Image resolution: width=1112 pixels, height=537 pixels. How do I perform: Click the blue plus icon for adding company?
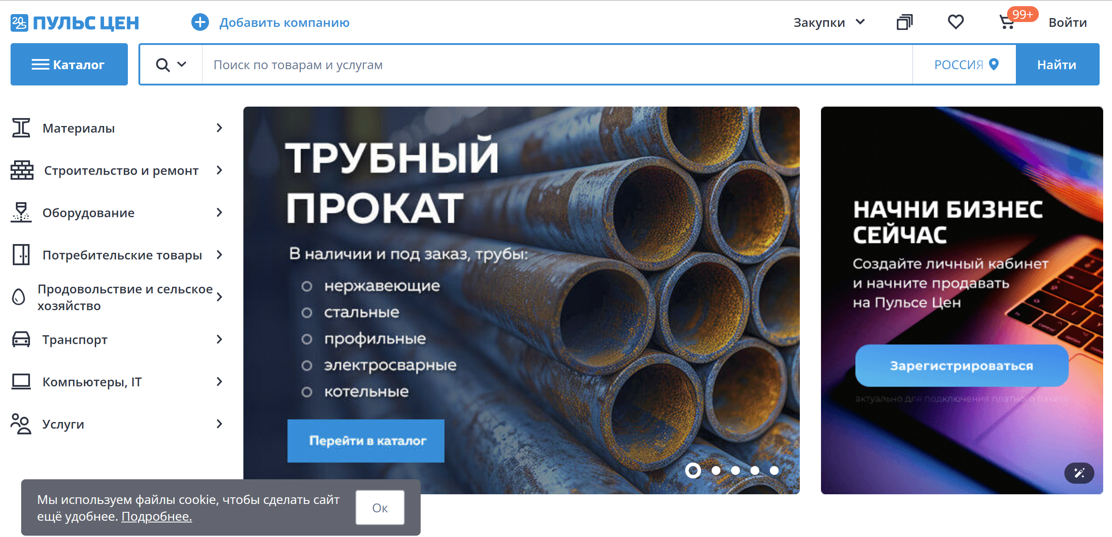(x=200, y=22)
